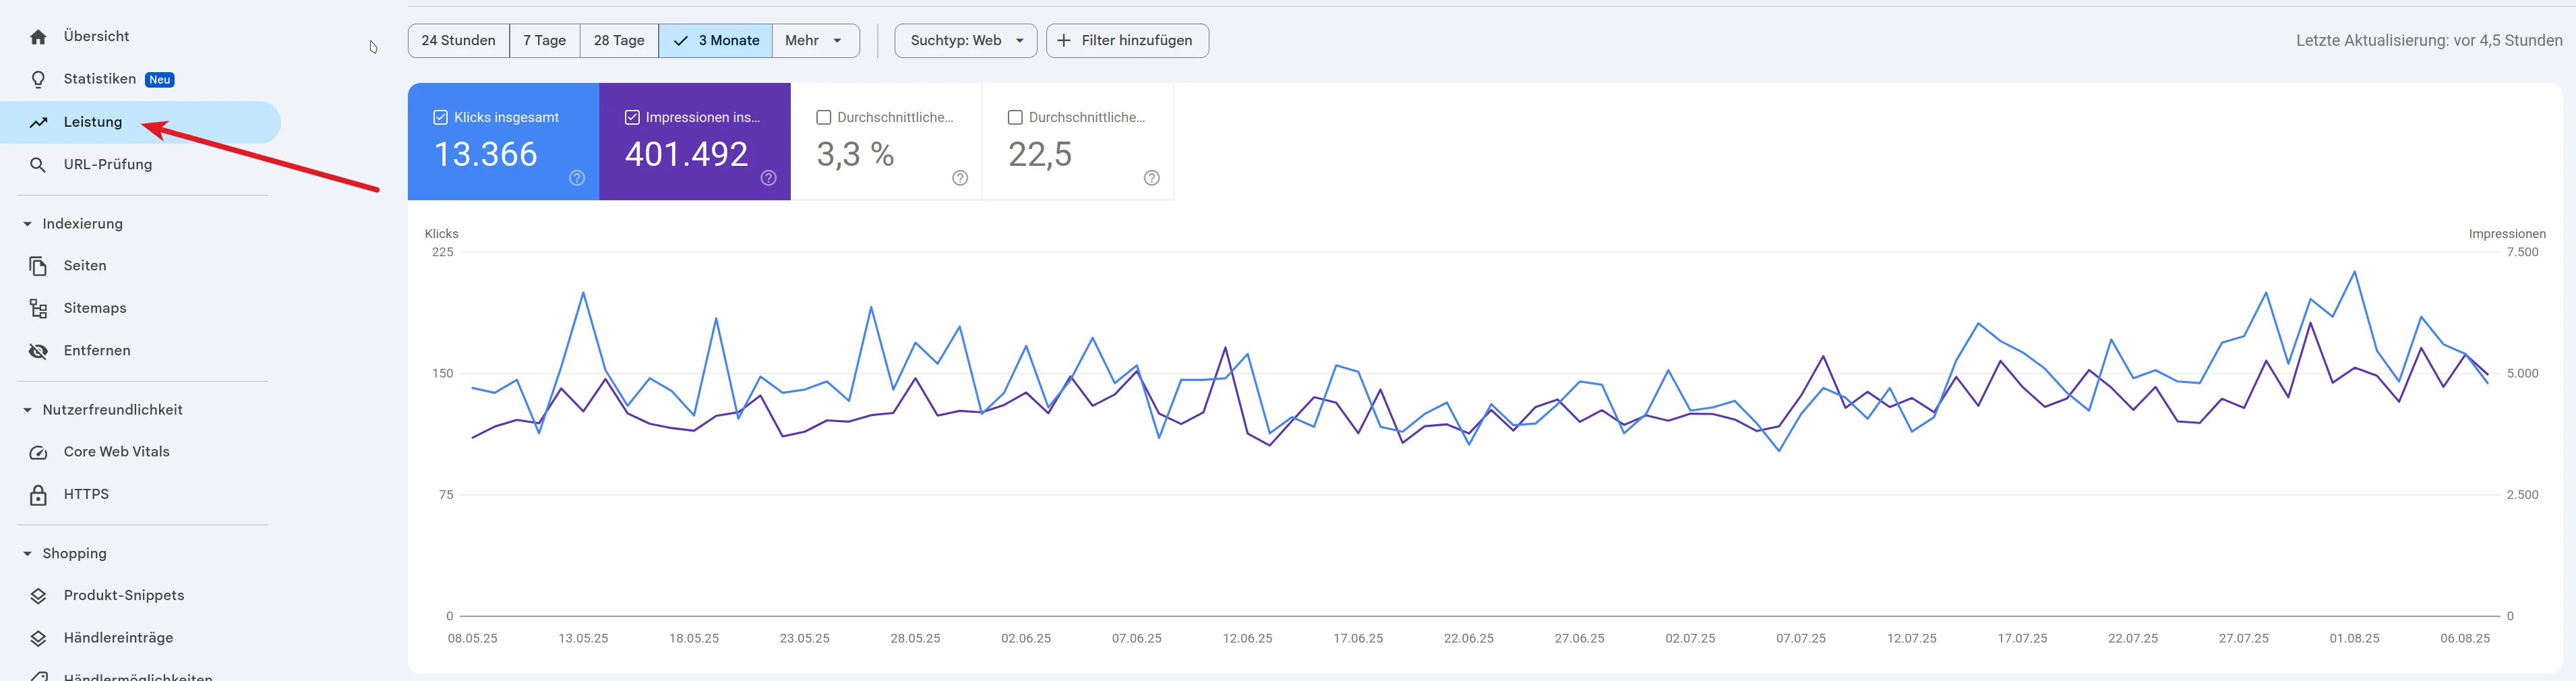Click the padlock icon for HTTPS

coord(38,495)
